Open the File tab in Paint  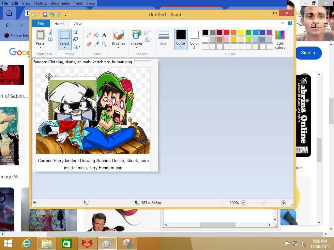pyautogui.click(x=41, y=23)
